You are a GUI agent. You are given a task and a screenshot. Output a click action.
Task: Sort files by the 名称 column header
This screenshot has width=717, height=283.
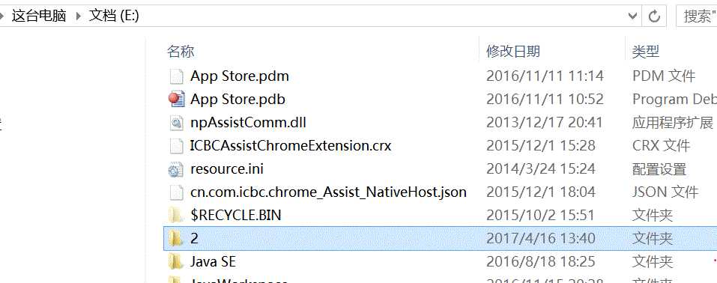[181, 51]
